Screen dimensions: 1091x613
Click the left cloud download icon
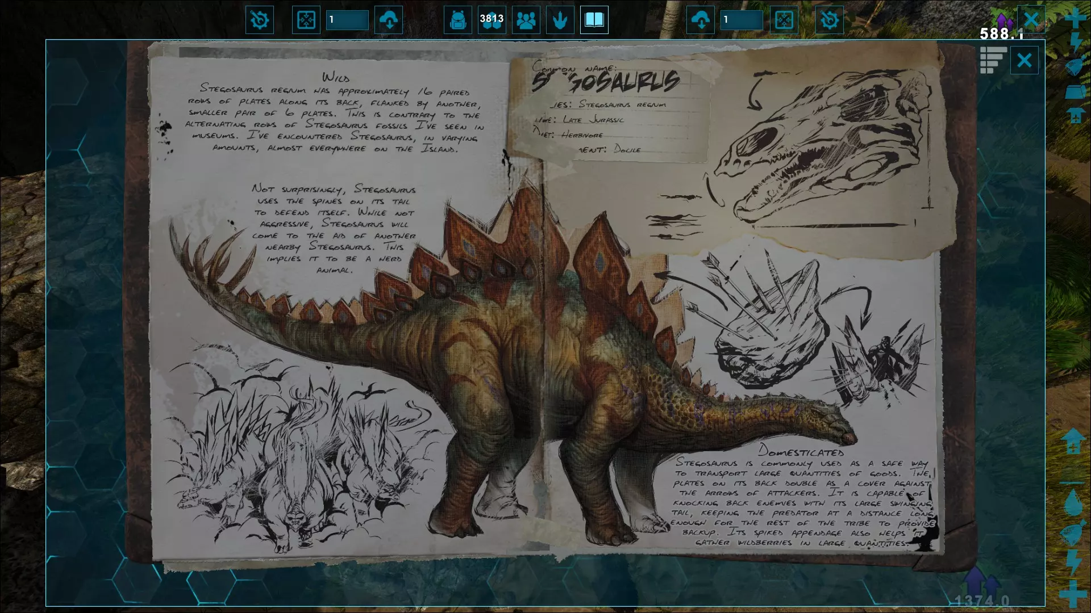(x=389, y=20)
